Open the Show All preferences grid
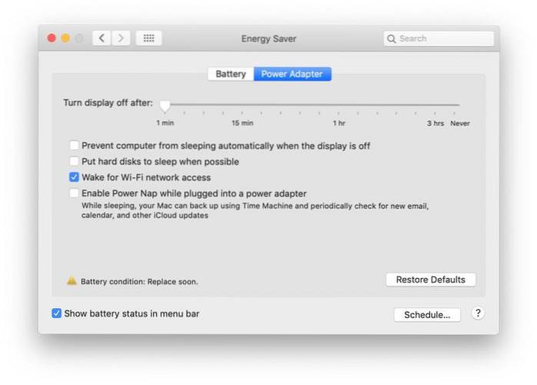 point(148,38)
